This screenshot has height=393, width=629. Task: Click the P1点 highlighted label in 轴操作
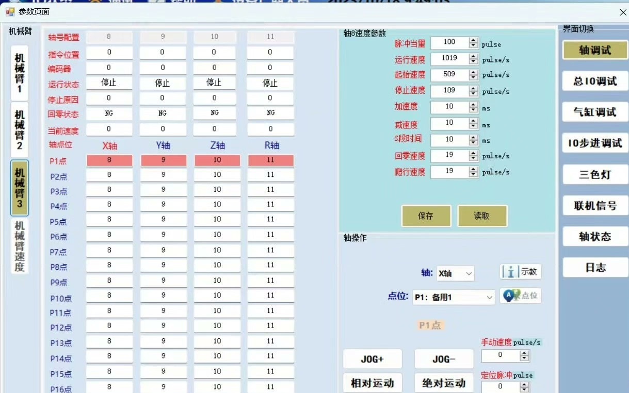(x=430, y=326)
